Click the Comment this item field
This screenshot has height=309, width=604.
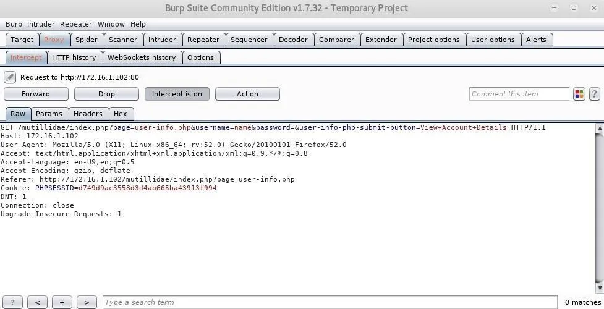[x=519, y=94]
